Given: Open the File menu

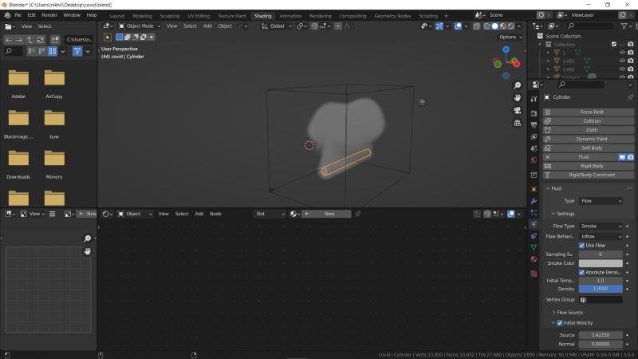Looking at the screenshot, I should pyautogui.click(x=18, y=15).
